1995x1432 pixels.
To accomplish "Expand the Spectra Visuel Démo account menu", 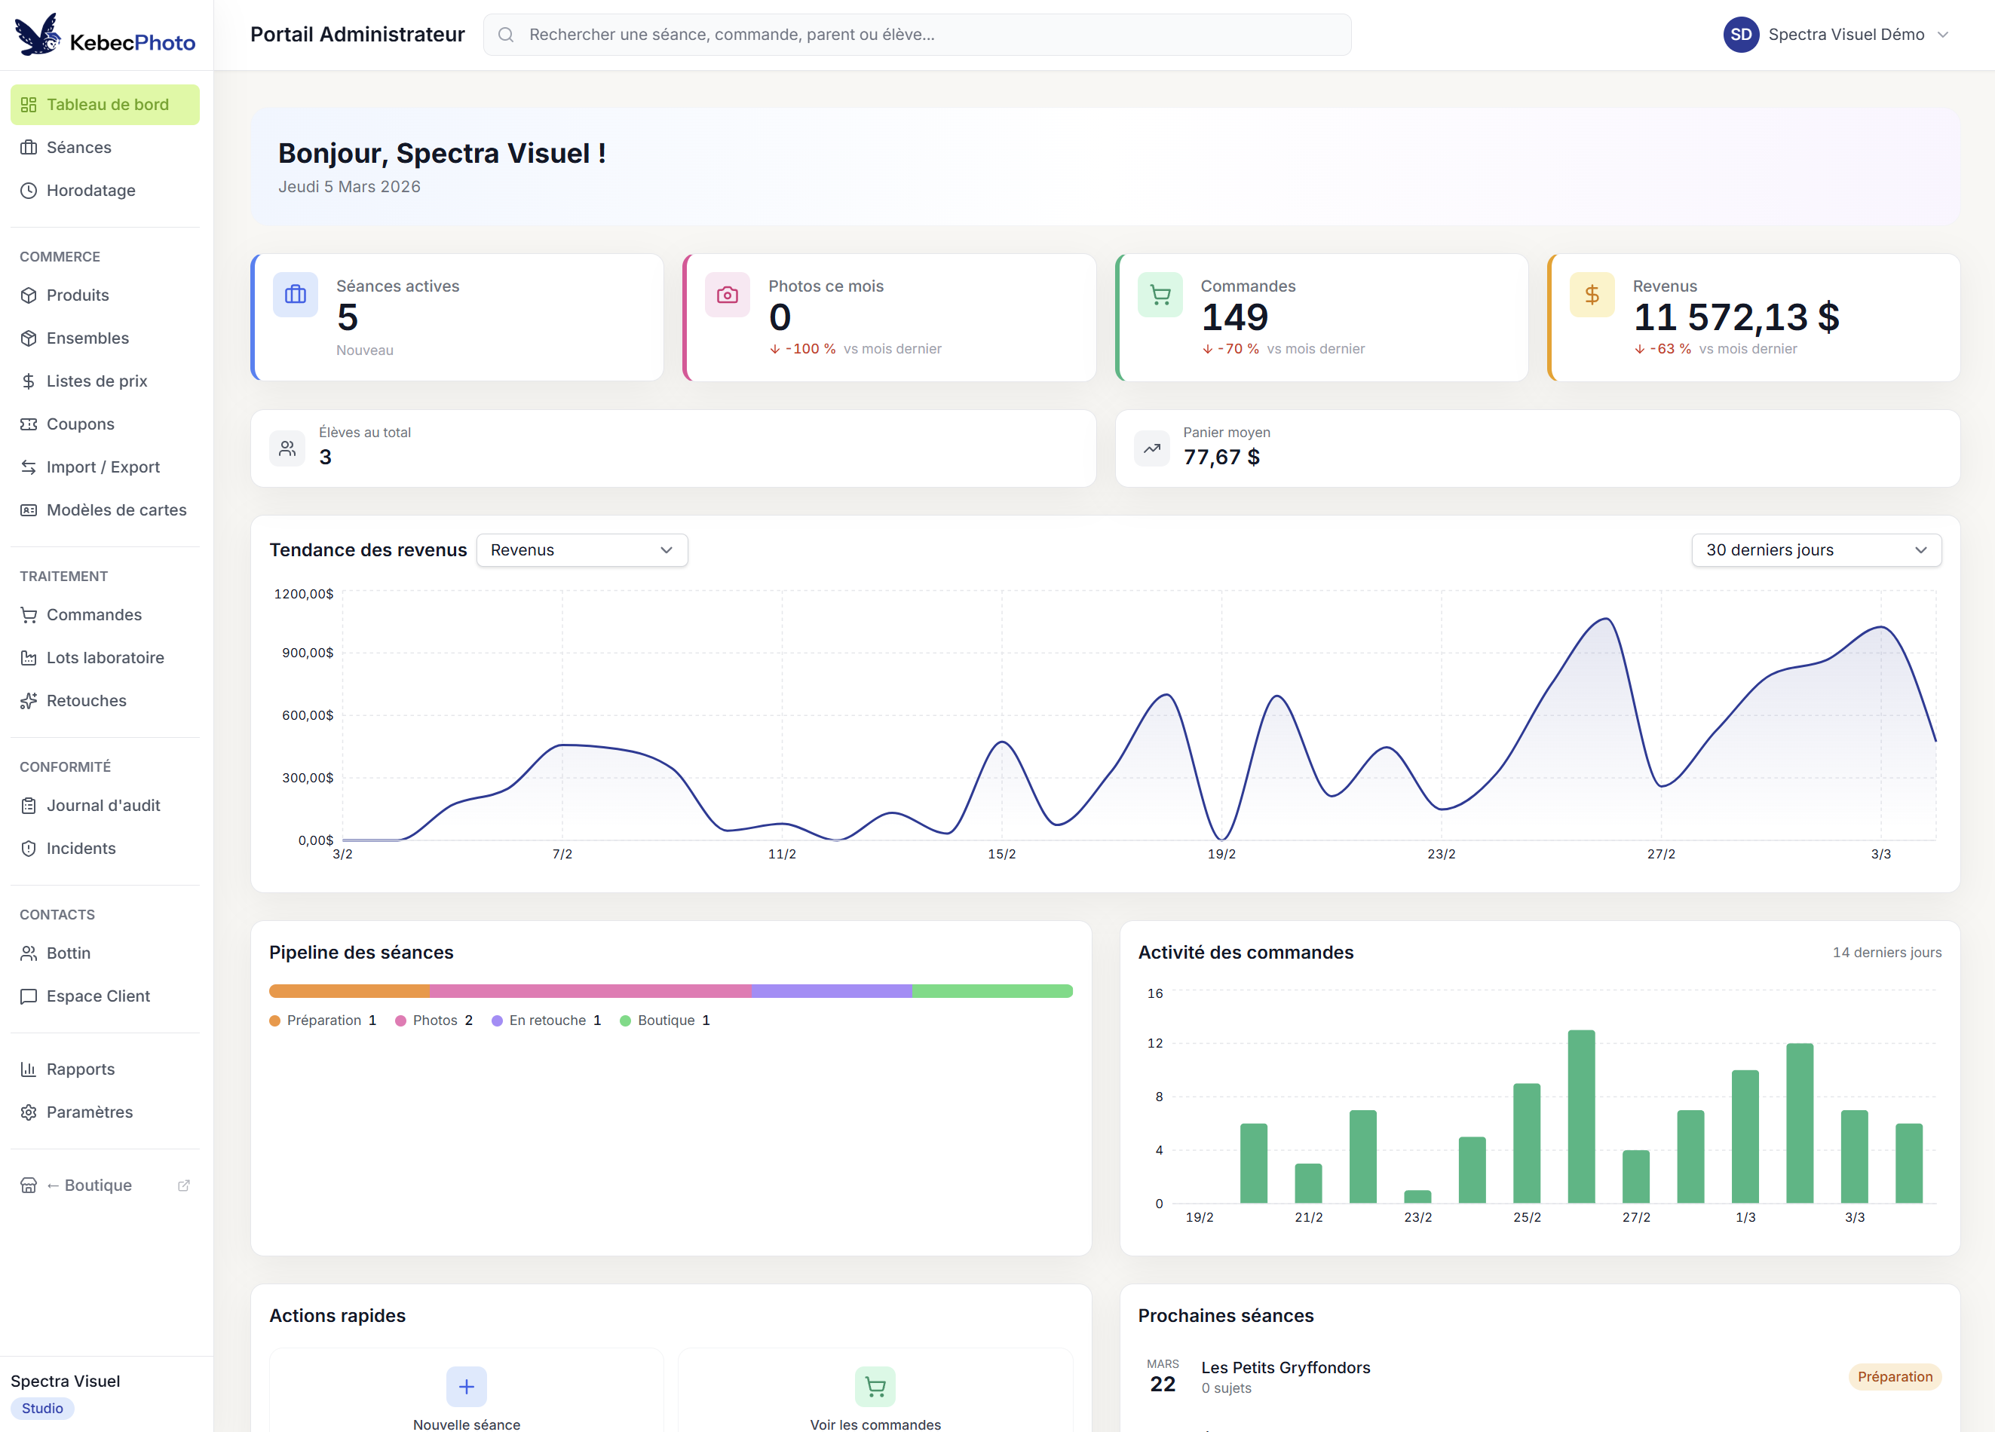I will [1942, 34].
